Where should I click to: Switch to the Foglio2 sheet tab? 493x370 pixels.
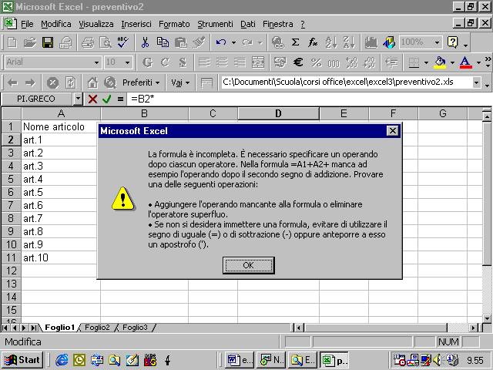pyautogui.click(x=97, y=328)
